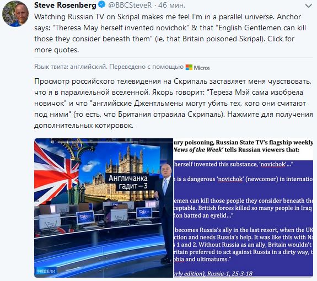Click the Microsoft logo icon
Screen dimensions: 317x281
pyautogui.click(x=189, y=67)
